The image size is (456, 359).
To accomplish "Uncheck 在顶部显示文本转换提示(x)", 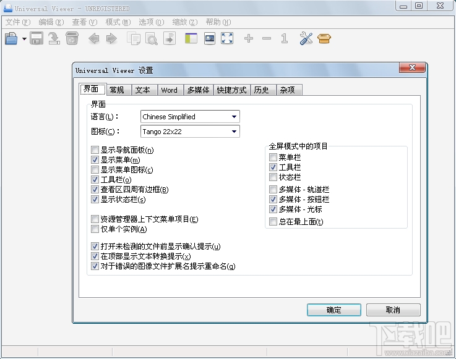I will (95, 256).
